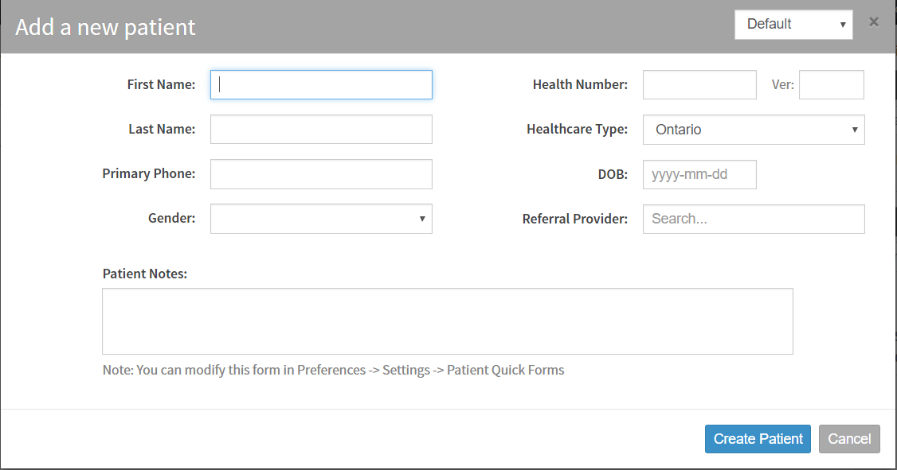Open the Default form template dropdown
Viewport: 897px width, 470px height.
click(x=793, y=25)
